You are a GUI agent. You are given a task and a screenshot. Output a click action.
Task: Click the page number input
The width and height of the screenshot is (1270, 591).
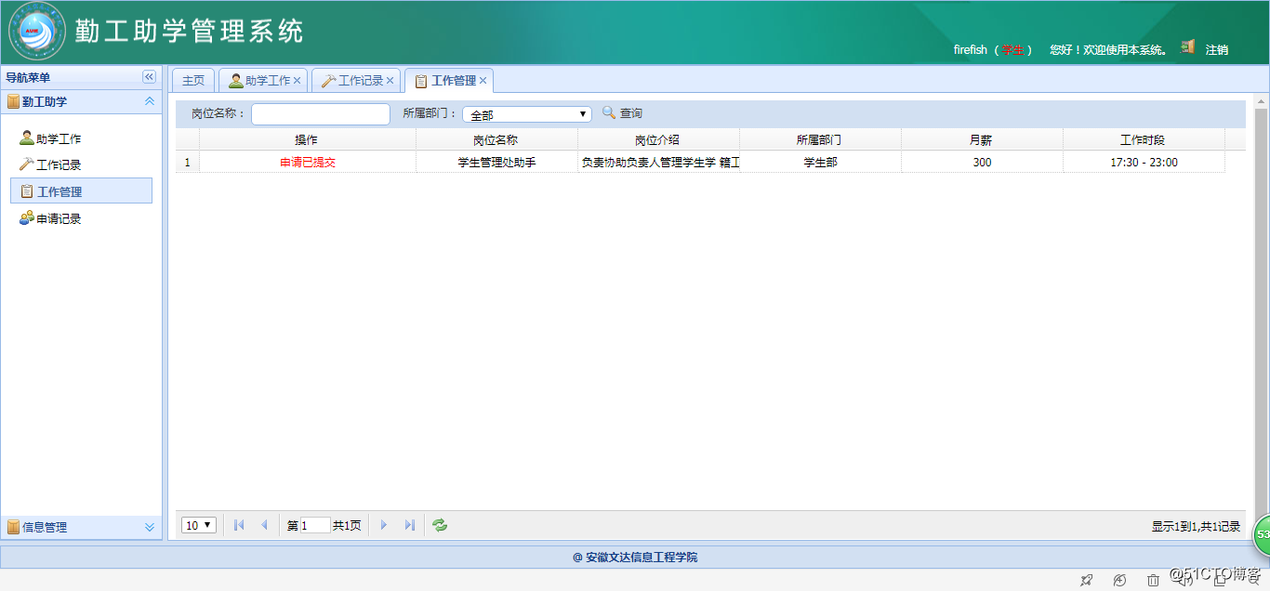315,525
